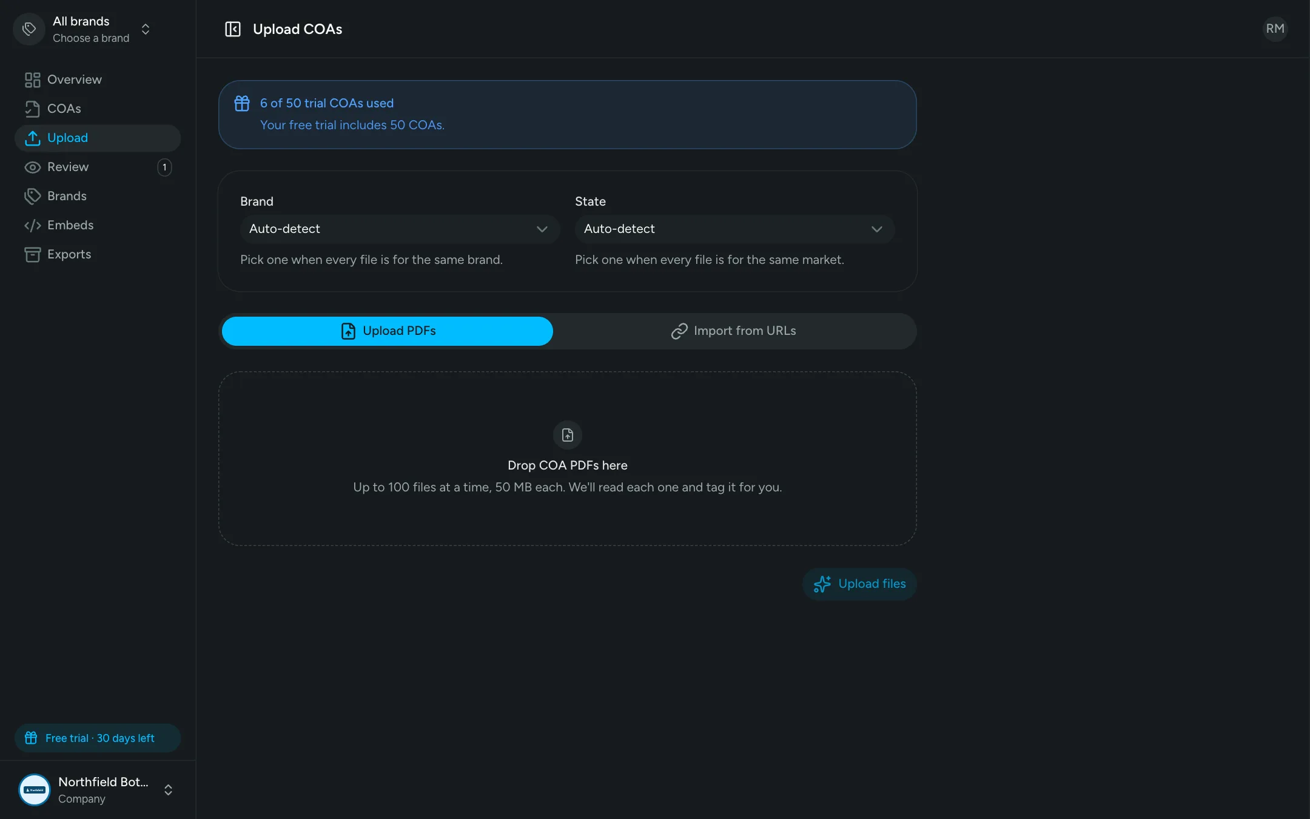This screenshot has height=819, width=1310.
Task: Click the Upload COAs page title
Action: tap(297, 29)
